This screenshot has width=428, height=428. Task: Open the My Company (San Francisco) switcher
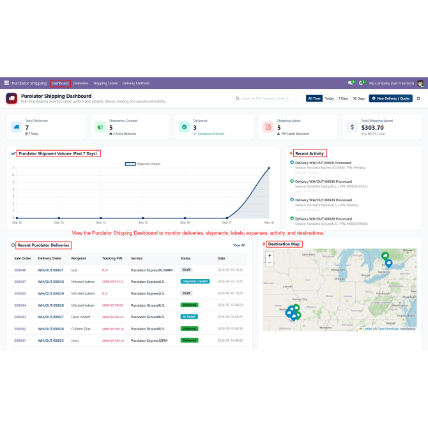392,83
